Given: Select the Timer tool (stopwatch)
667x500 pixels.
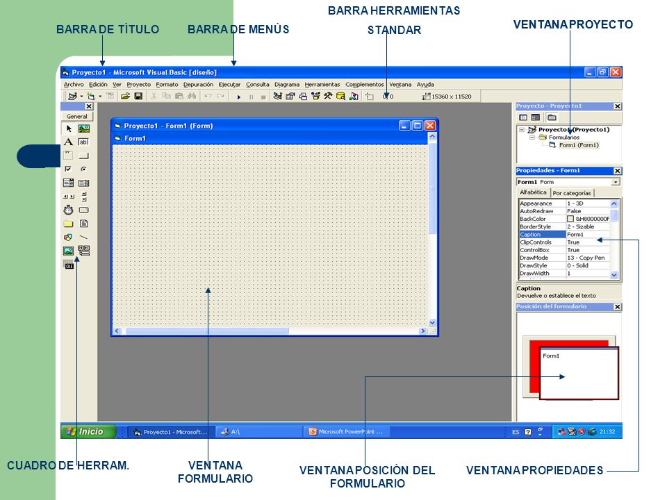Looking at the screenshot, I should tap(69, 210).
